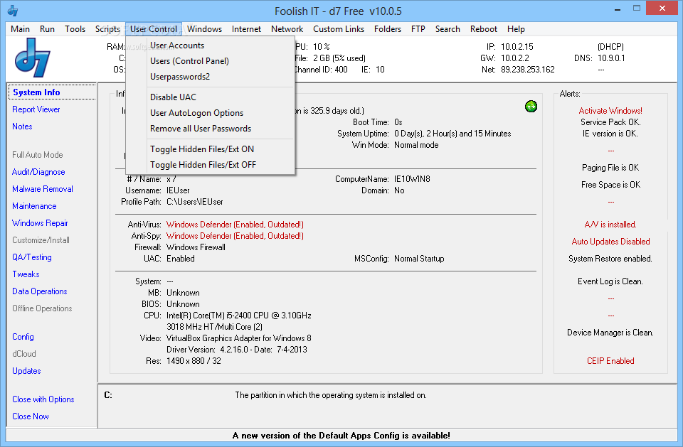Open the Scripts menu
Image resolution: width=683 pixels, height=447 pixels.
tap(107, 29)
